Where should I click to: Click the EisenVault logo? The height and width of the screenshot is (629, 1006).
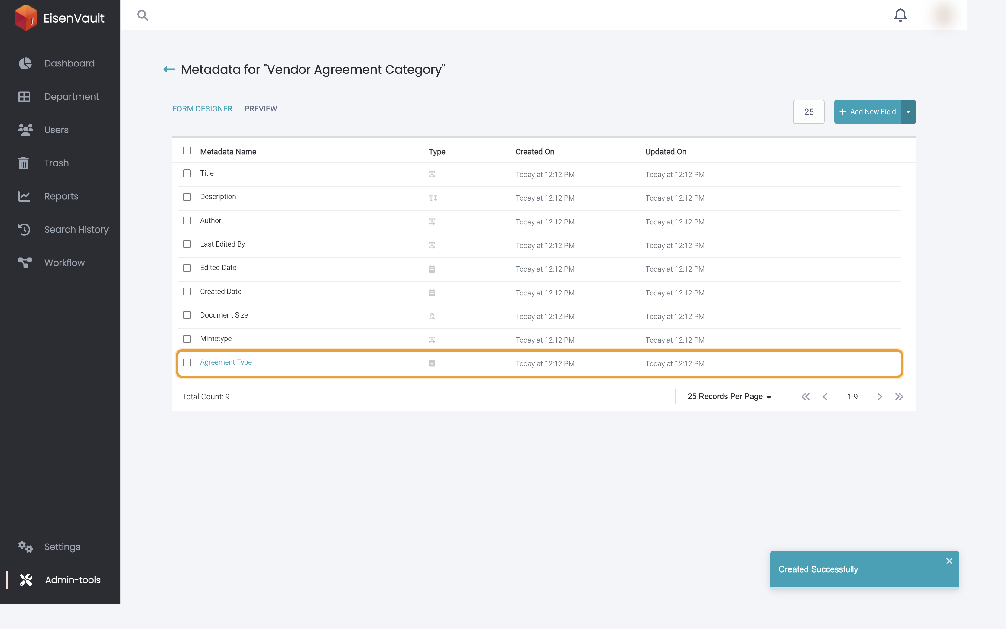click(x=60, y=18)
